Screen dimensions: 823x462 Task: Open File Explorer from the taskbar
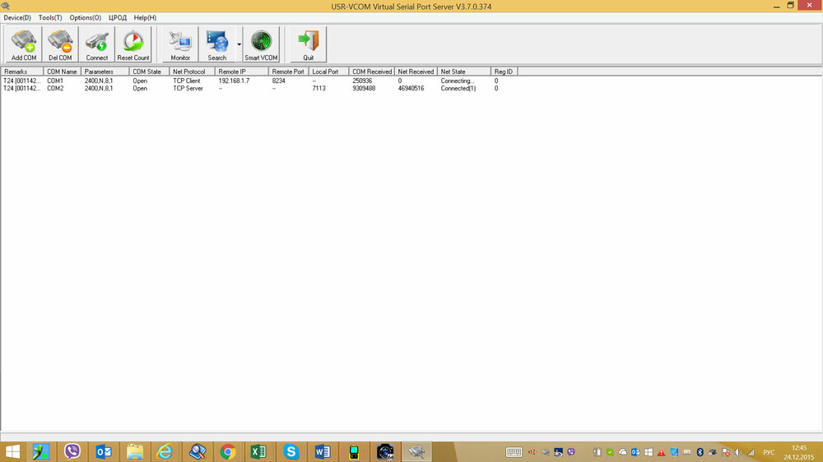pos(134,451)
